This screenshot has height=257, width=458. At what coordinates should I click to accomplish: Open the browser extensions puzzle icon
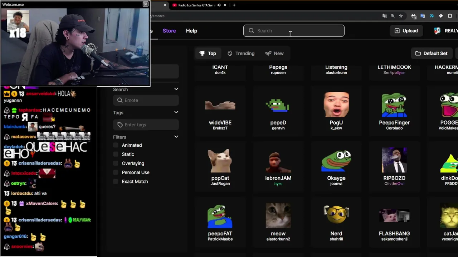coord(450,16)
